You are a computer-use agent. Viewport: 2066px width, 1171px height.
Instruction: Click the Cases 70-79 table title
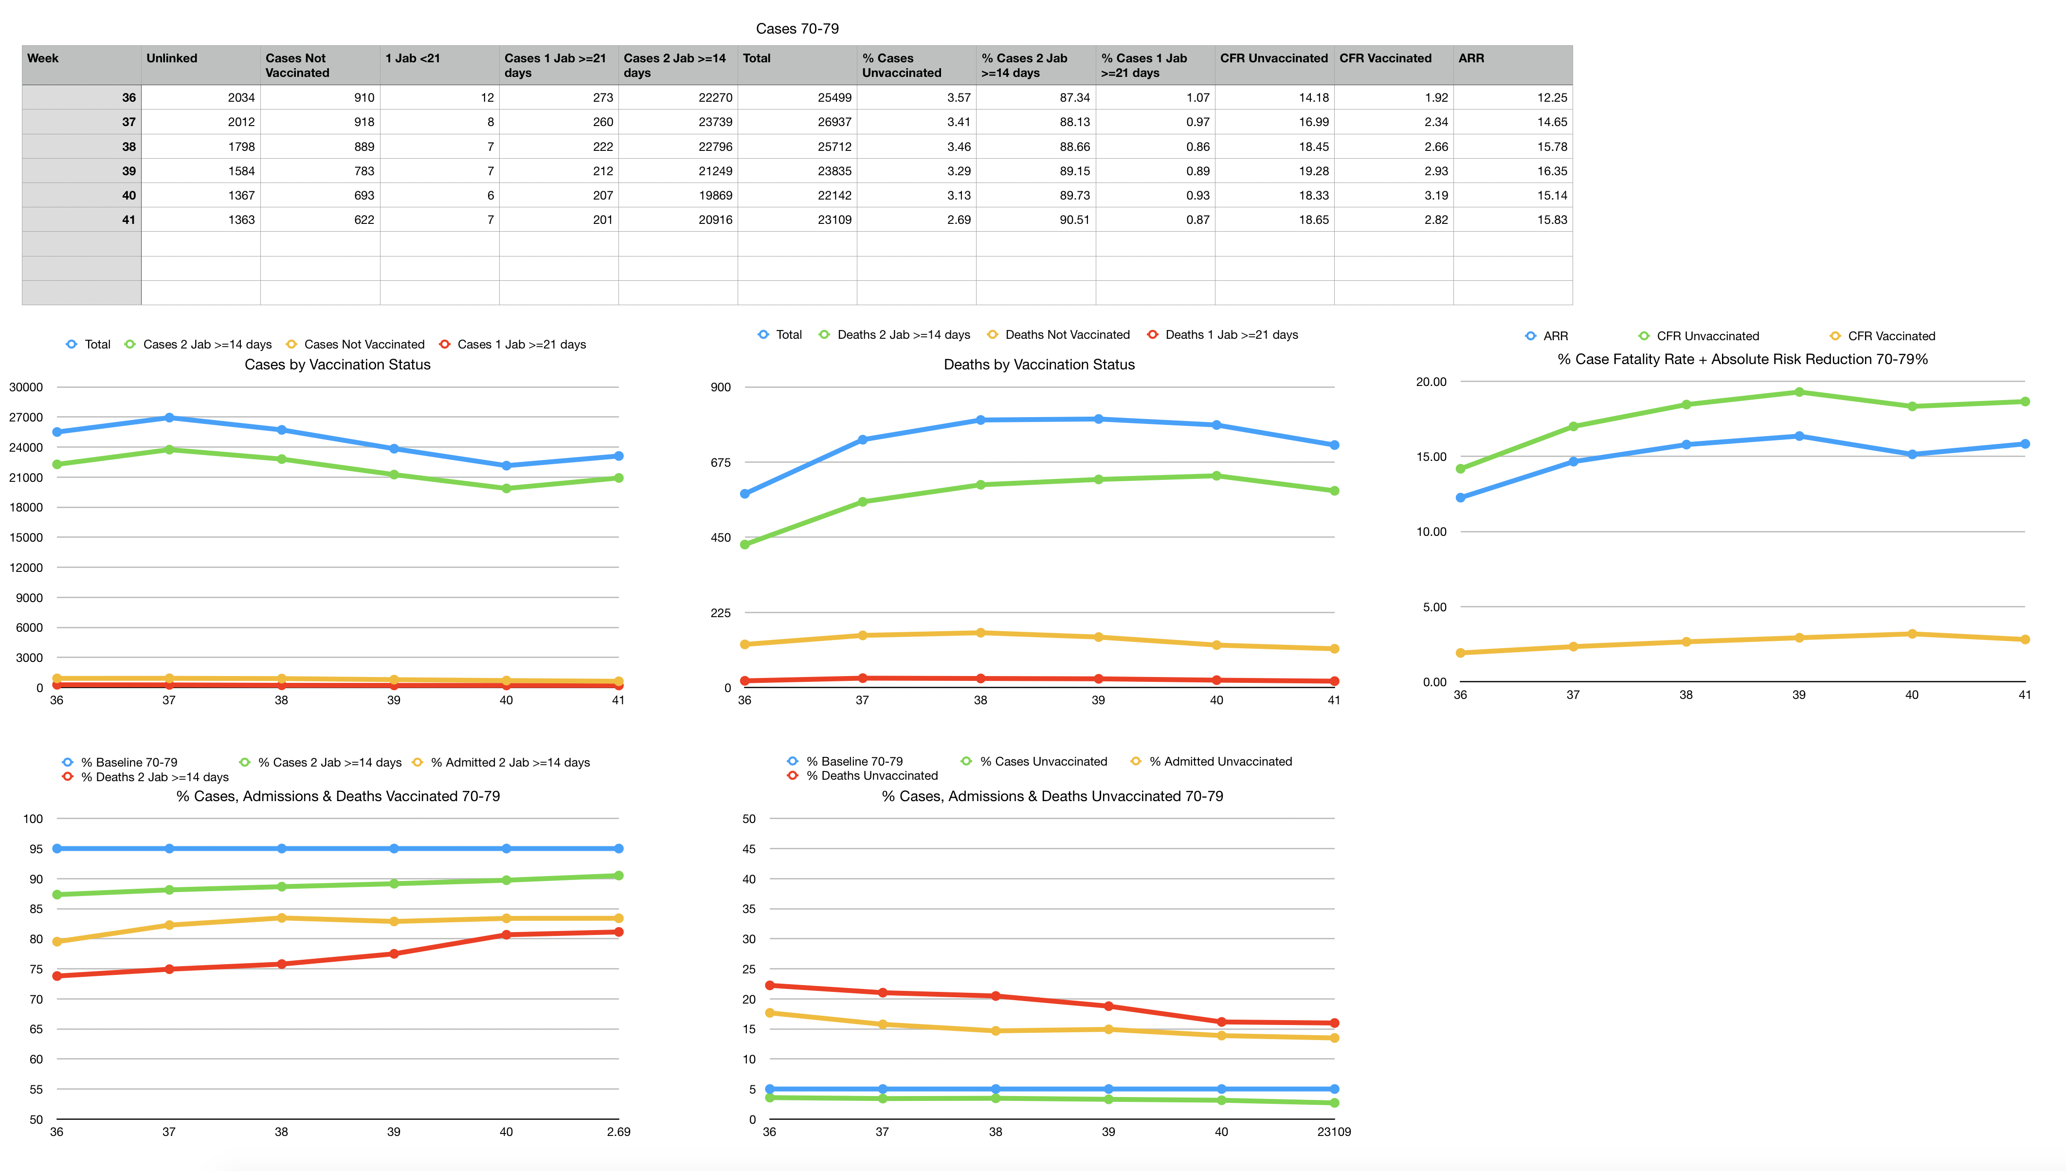tap(797, 29)
